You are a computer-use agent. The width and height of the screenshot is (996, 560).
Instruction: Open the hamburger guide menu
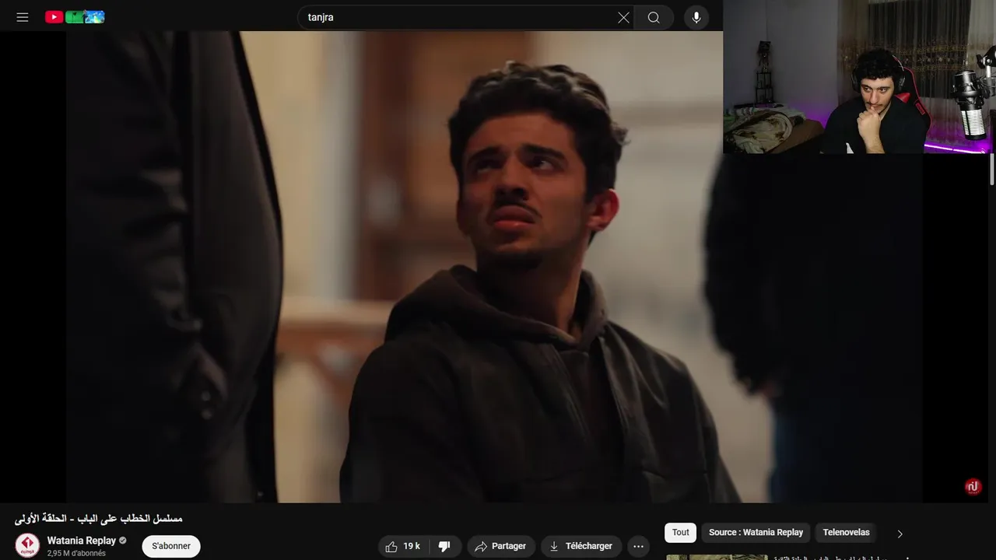tap(23, 17)
